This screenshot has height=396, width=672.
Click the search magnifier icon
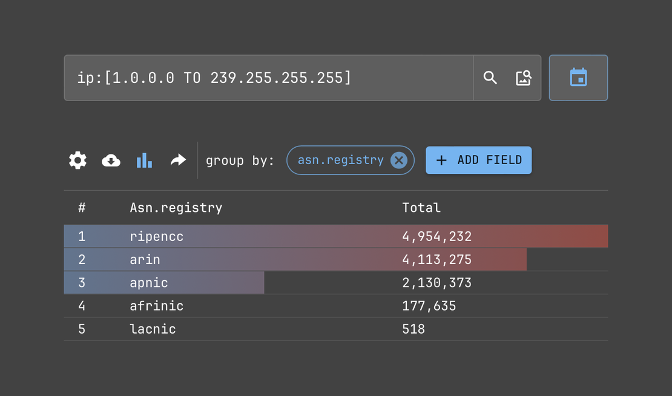[x=490, y=78]
